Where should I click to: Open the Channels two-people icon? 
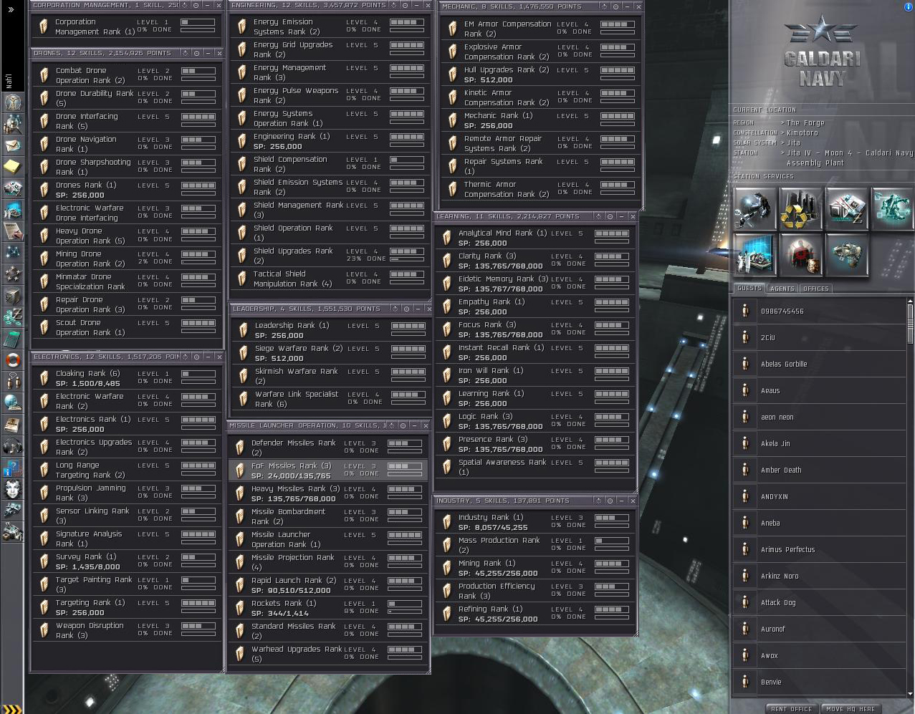[12, 382]
